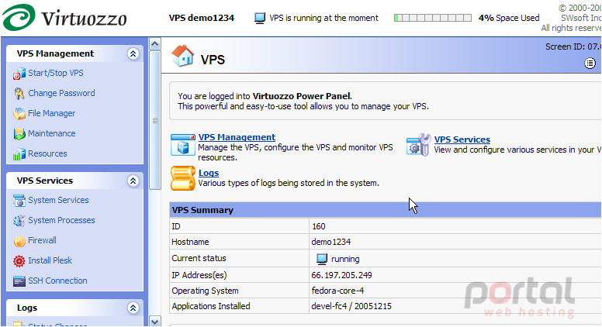
Task: Open Change Password via its keys icon
Action: click(x=19, y=94)
